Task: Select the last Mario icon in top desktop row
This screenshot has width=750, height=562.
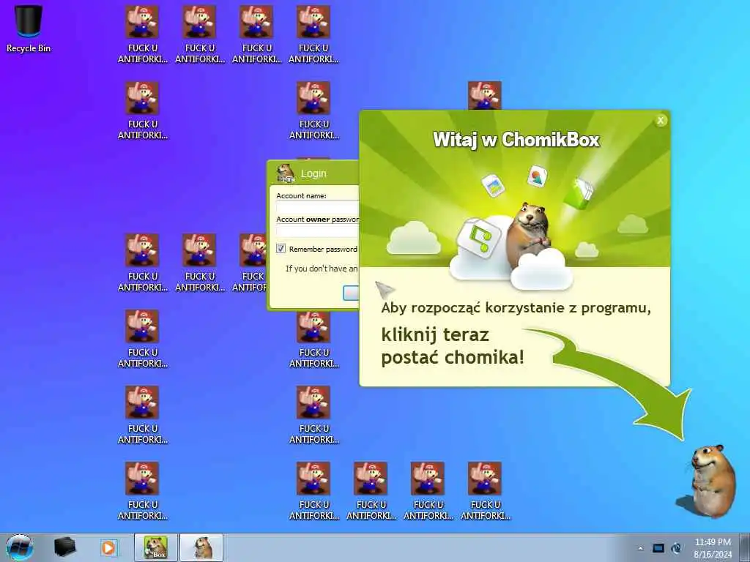Action: [x=313, y=34]
